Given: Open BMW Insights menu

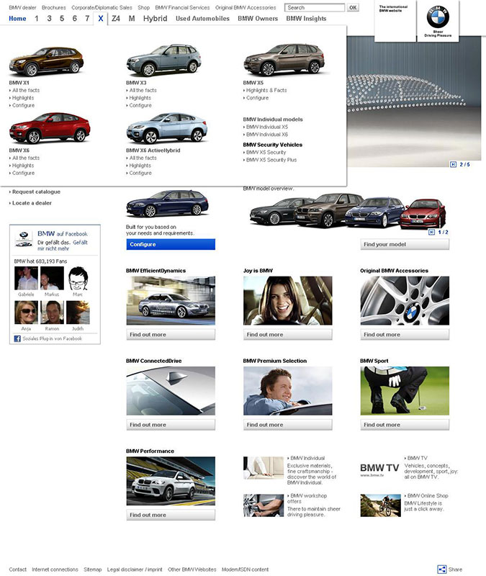Looking at the screenshot, I should 306,19.
